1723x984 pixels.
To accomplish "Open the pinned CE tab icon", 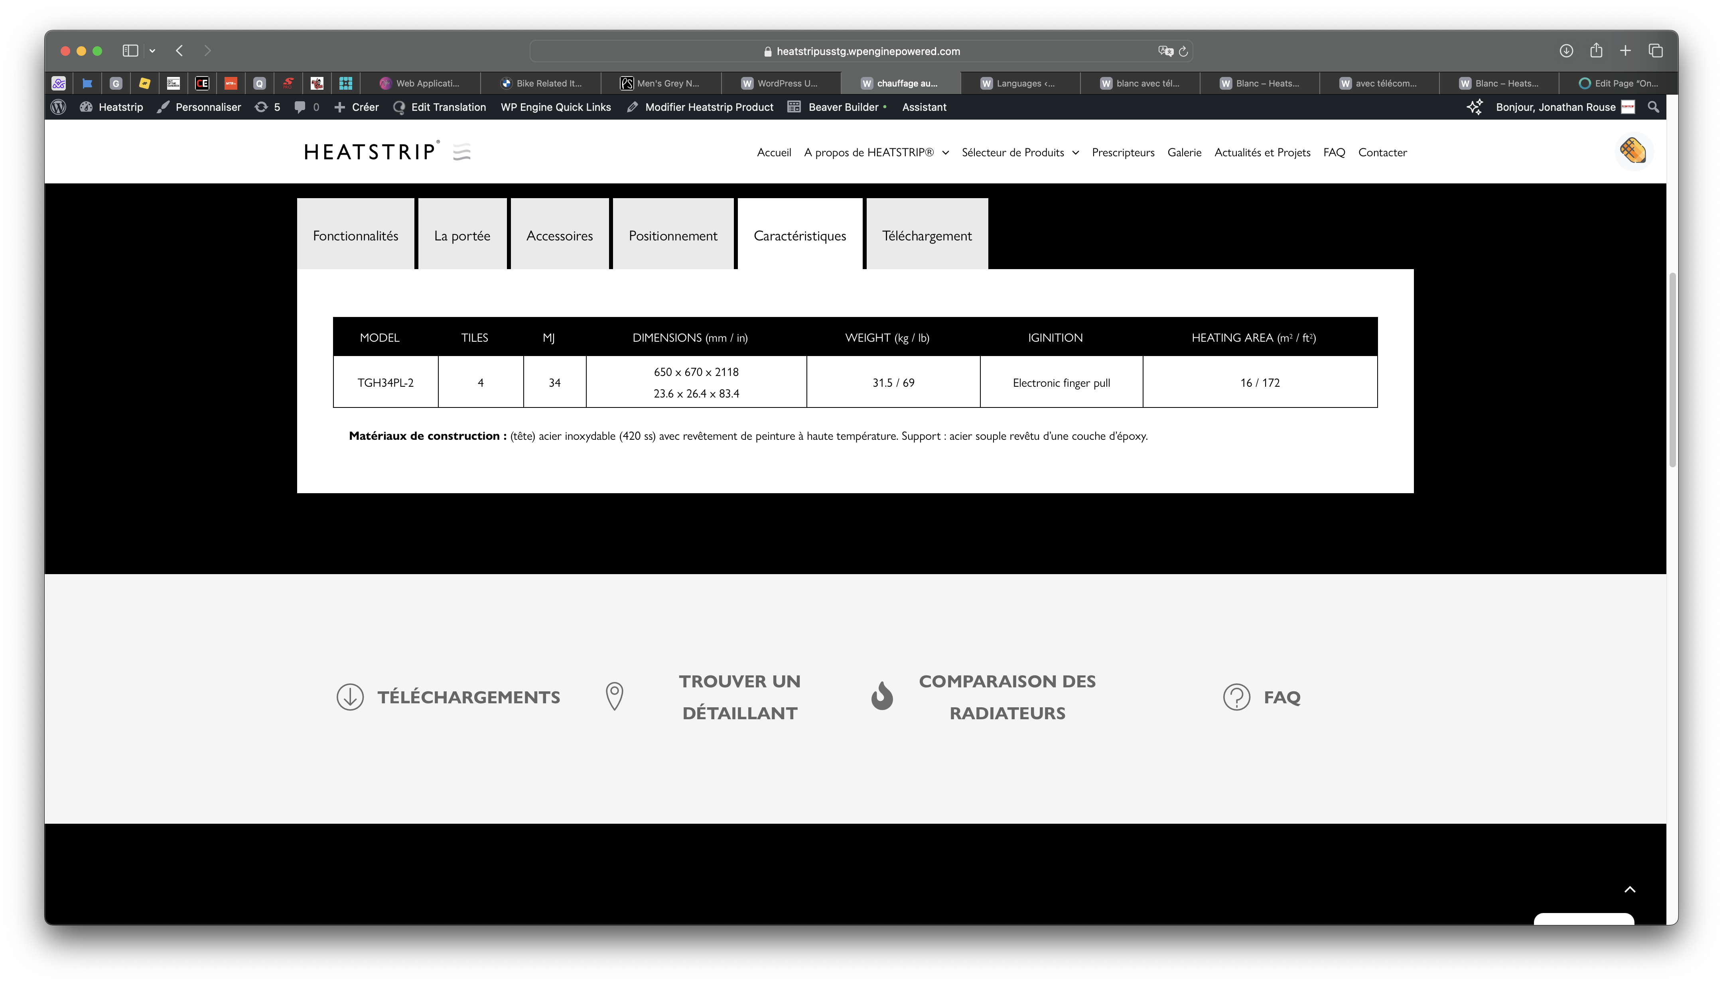I will tap(202, 83).
